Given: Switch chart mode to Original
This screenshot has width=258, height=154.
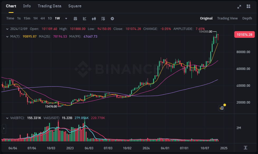Looking at the screenshot, I should [206, 18].
